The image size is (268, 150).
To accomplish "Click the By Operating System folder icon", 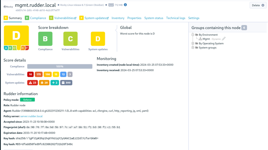I will [197, 43].
